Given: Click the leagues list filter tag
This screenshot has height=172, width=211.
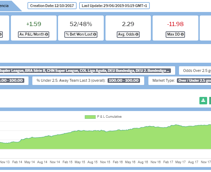Looking at the screenshot, I should coord(85,71).
